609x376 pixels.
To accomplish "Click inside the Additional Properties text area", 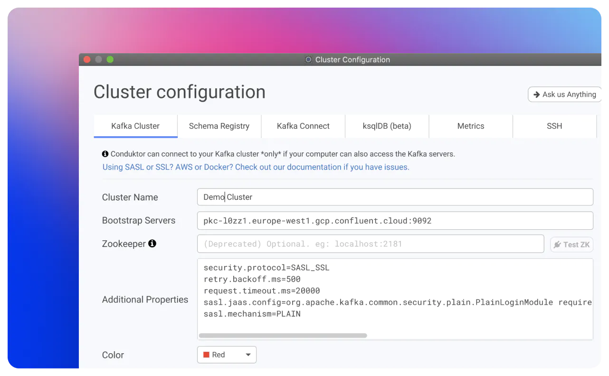I will [x=395, y=299].
